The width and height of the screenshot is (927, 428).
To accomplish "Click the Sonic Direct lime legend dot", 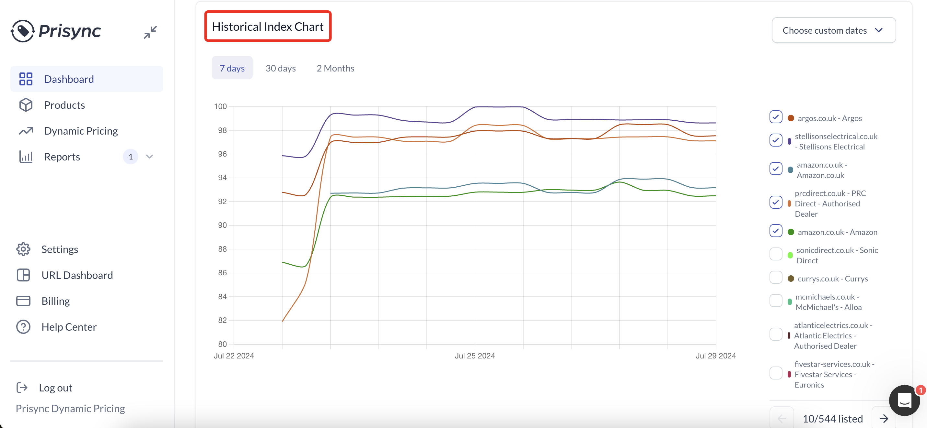I will (790, 255).
